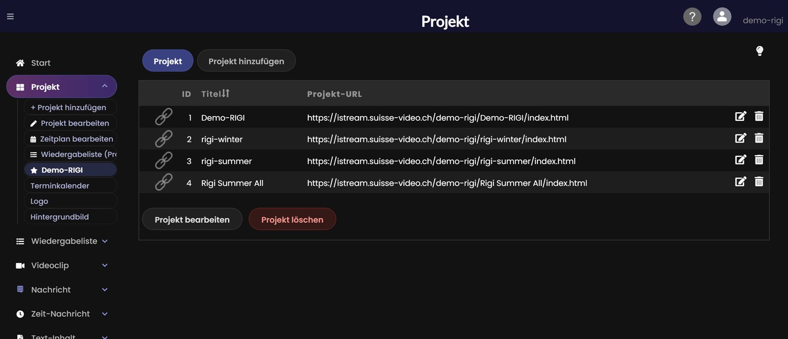Open the Rigi Summer All project URL
This screenshot has width=788, height=339.
(447, 183)
